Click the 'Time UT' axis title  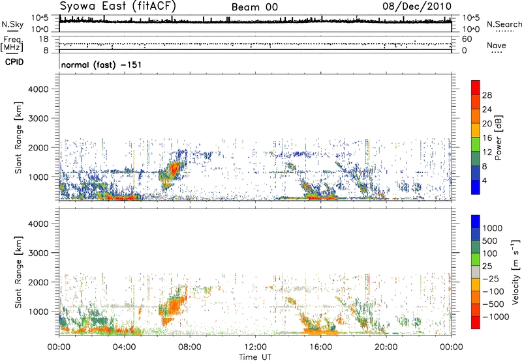coord(255,357)
